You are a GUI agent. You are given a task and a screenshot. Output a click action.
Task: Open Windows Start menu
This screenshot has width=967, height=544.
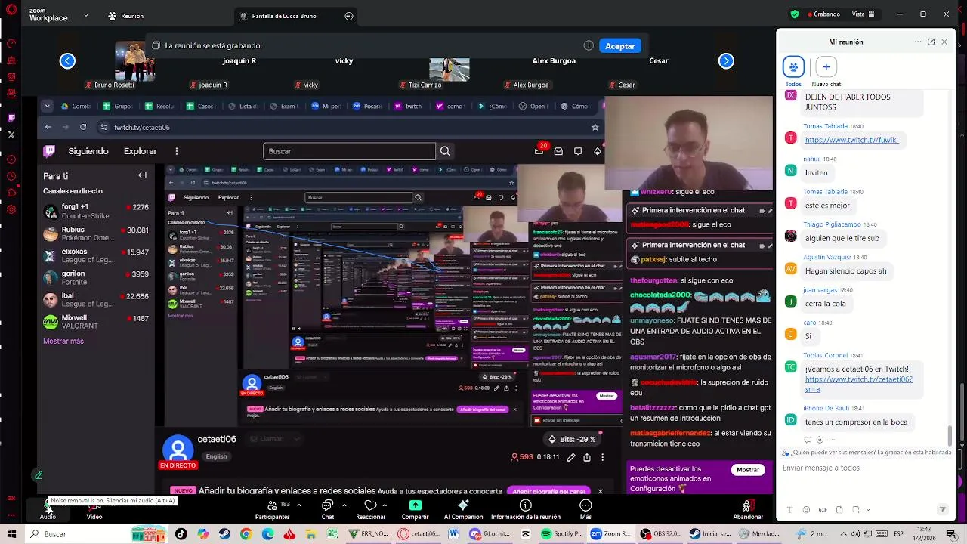11,533
